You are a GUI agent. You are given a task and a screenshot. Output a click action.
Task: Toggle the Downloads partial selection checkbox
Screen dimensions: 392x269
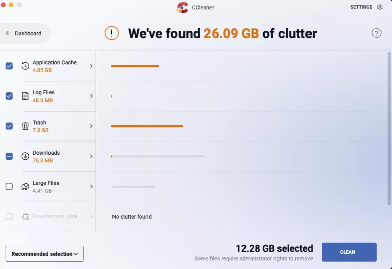pyautogui.click(x=9, y=156)
